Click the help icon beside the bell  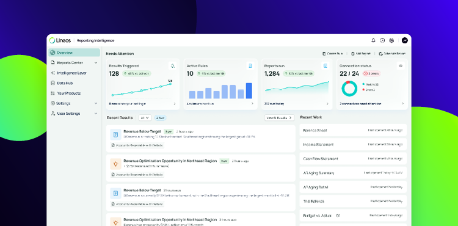[382, 40]
